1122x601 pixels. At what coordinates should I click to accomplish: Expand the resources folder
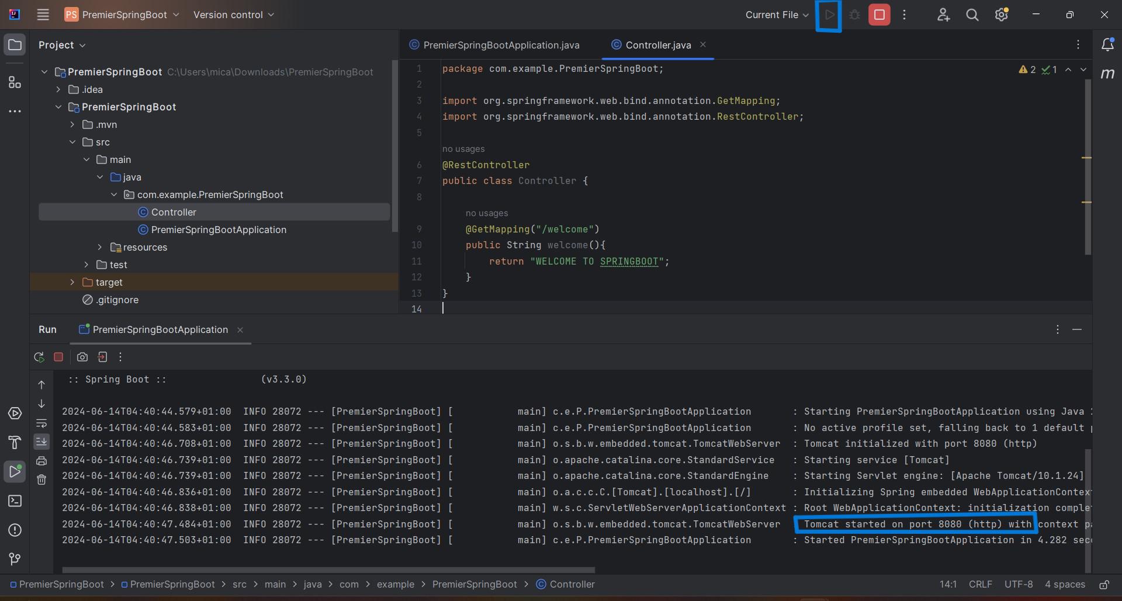pyautogui.click(x=100, y=247)
